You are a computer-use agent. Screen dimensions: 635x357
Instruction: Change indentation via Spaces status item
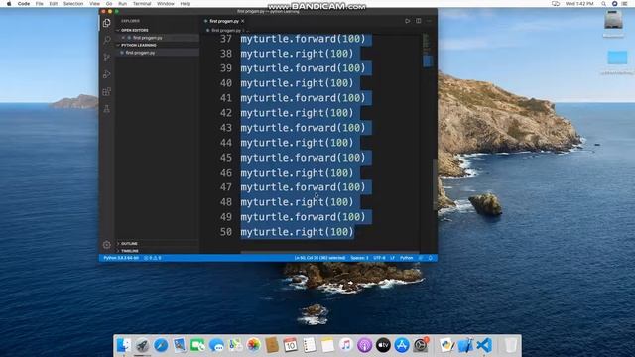(x=359, y=258)
